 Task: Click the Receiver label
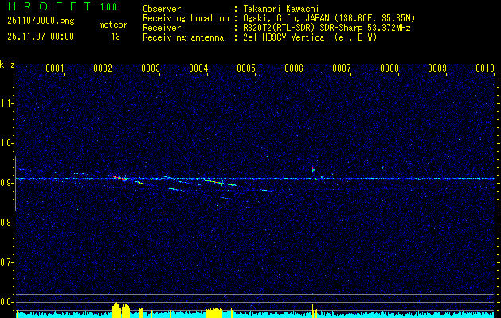[162, 28]
